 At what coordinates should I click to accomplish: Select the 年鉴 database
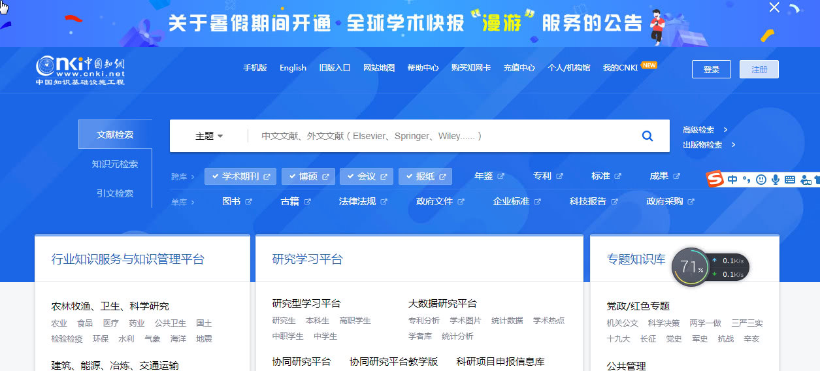click(x=484, y=176)
